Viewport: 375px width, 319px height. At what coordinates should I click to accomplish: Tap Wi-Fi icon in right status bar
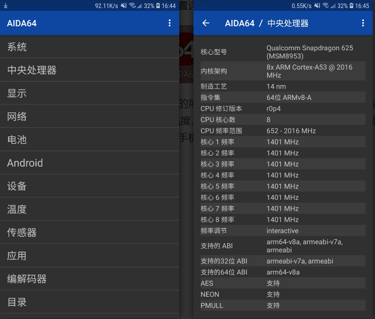pos(325,6)
